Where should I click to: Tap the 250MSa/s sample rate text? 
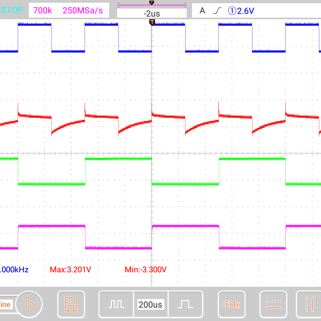point(83,11)
